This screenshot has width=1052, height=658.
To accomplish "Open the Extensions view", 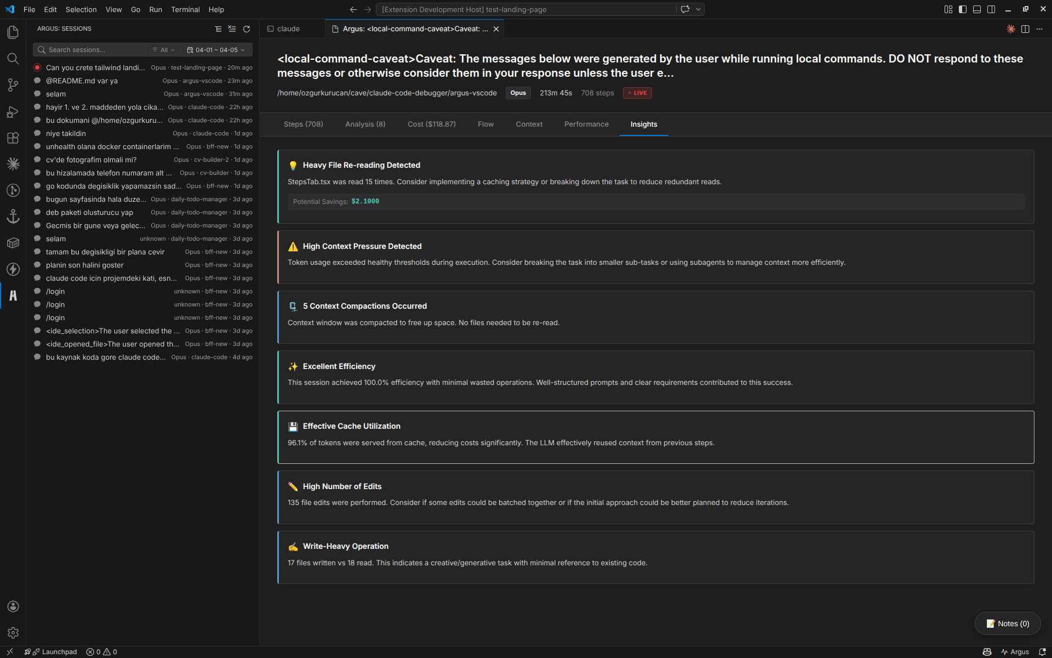I will [x=13, y=138].
